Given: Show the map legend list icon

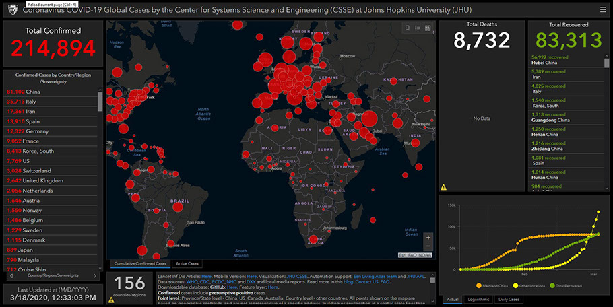Looking at the screenshot, I should pos(418,28).
